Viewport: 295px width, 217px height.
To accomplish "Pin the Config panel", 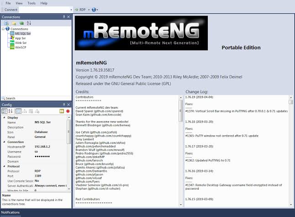I will click(x=64, y=105).
